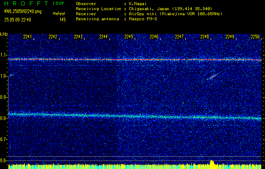Click the 2247 time marker
Screen dimensions: 265x169
[179, 37]
